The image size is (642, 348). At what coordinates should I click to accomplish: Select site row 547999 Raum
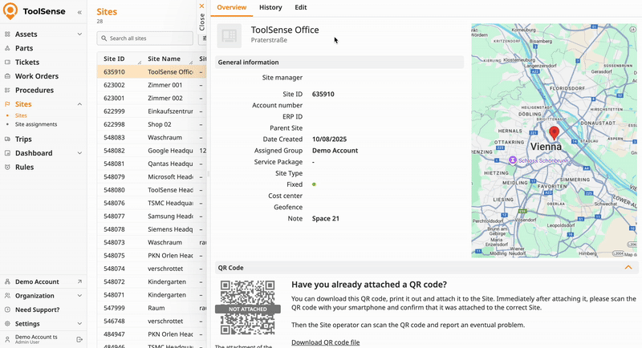[152, 308]
